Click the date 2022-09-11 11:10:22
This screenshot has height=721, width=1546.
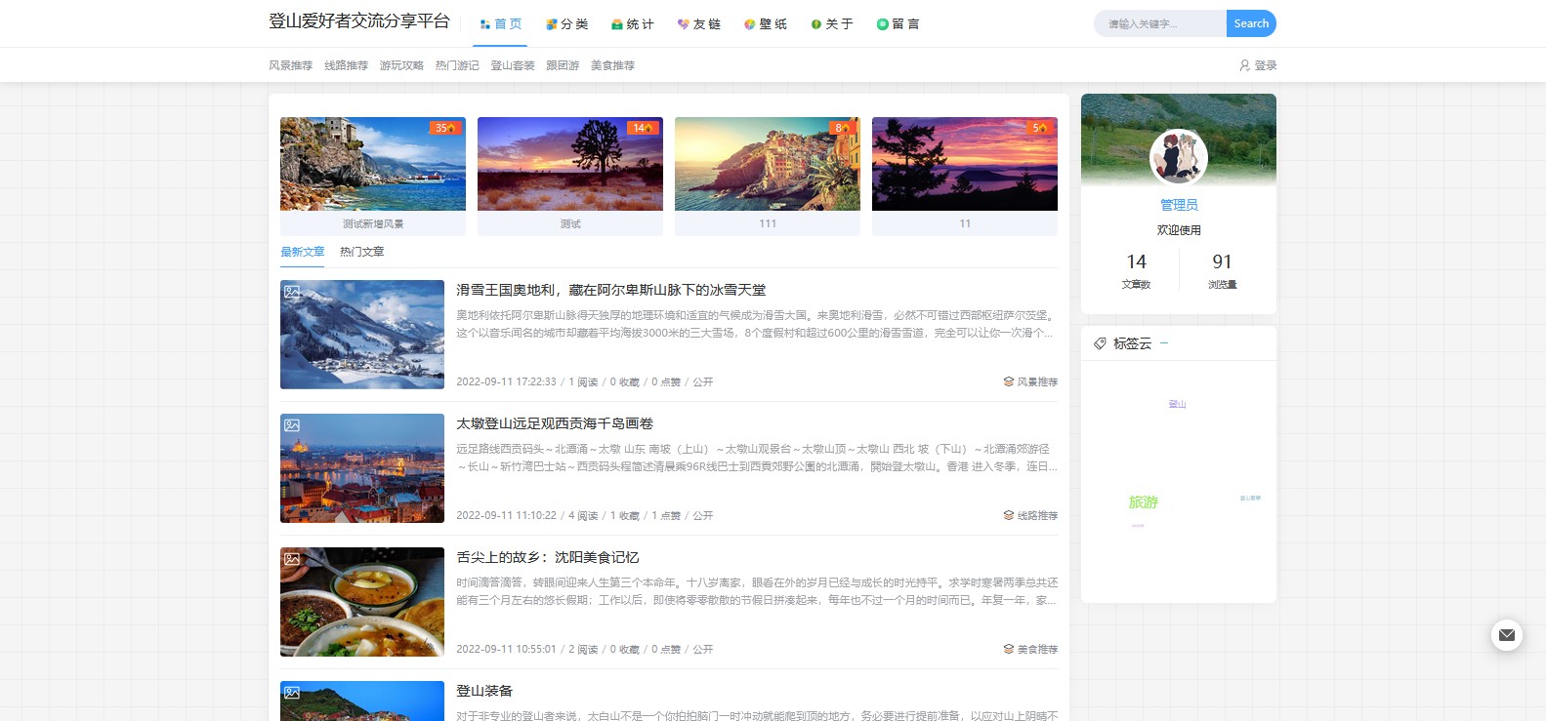(506, 515)
